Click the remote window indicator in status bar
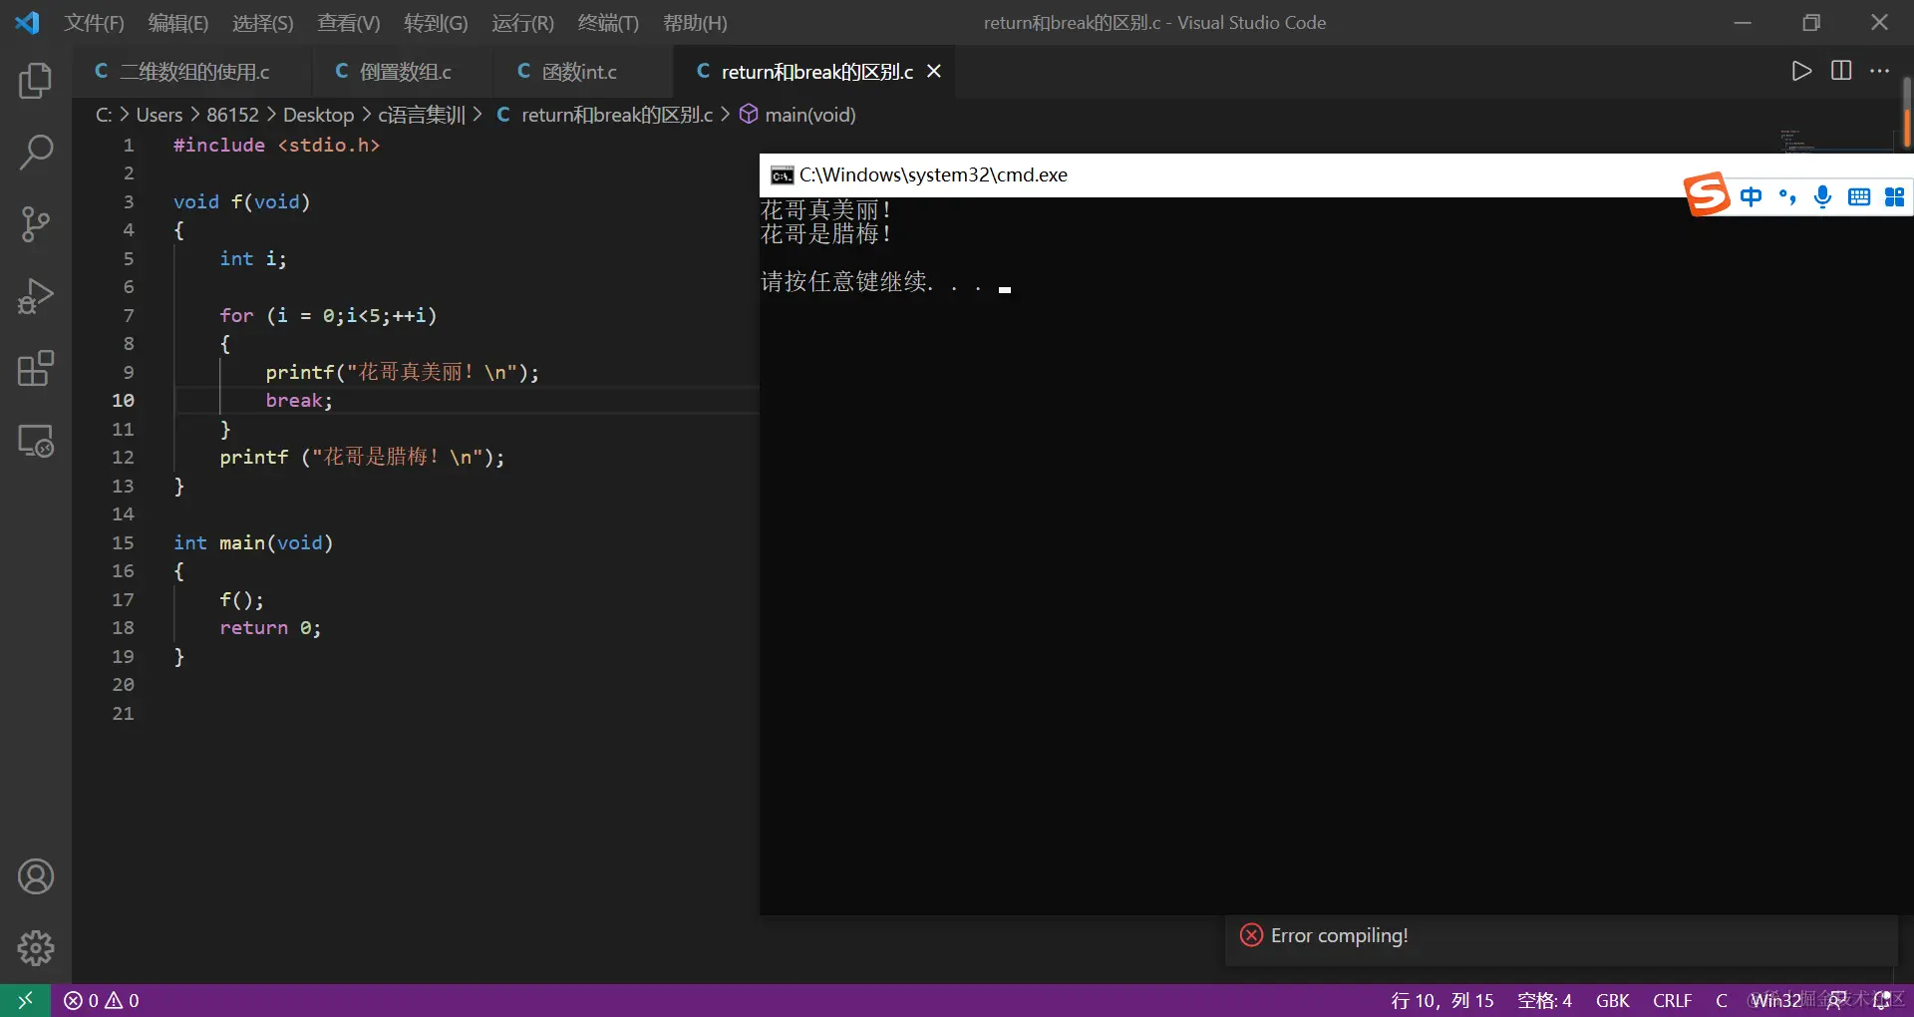Viewport: 1914px width, 1017px height. click(x=26, y=1000)
